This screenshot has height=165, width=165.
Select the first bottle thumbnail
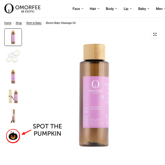(x=13, y=37)
